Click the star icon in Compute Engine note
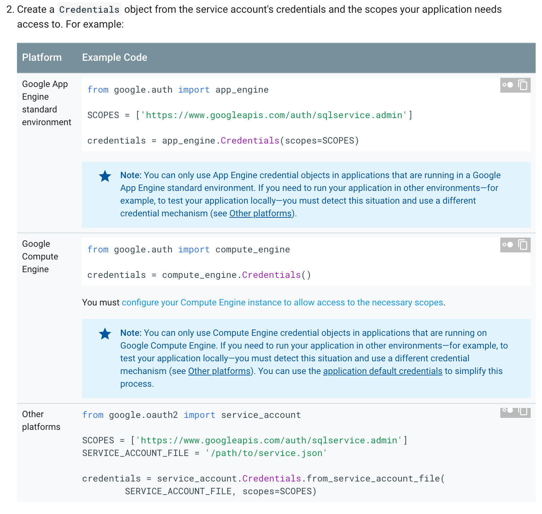Screen dimensions: 542x514 click(x=105, y=334)
